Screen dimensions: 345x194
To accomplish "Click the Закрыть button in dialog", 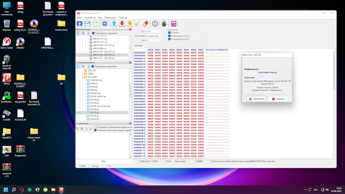I will [278, 99].
